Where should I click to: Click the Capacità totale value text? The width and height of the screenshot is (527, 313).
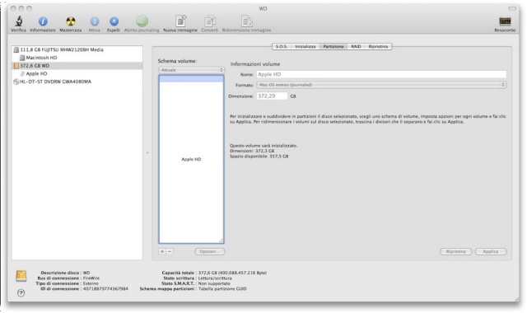pos(232,273)
